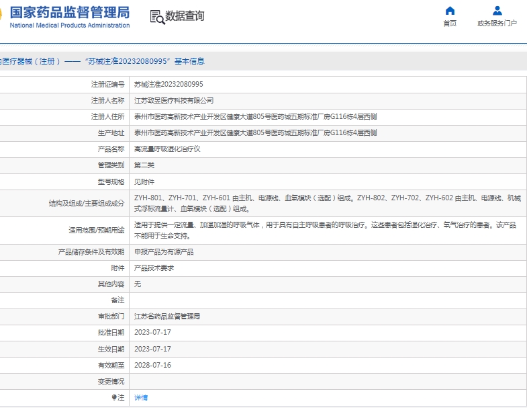Viewport: 527px width, 412px height.
Task: Select the 注册证编号 value 苏械注准20232080995
Action: coord(169,85)
